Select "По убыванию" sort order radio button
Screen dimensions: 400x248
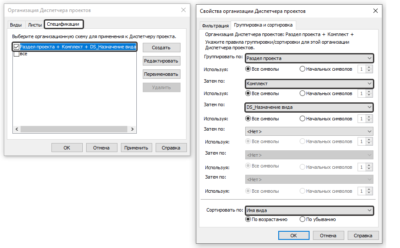pos(303,219)
